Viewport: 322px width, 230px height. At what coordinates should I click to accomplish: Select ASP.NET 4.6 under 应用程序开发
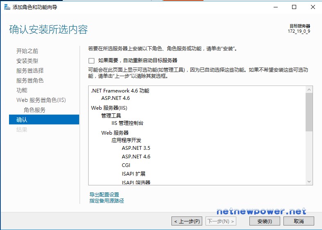(x=136, y=157)
